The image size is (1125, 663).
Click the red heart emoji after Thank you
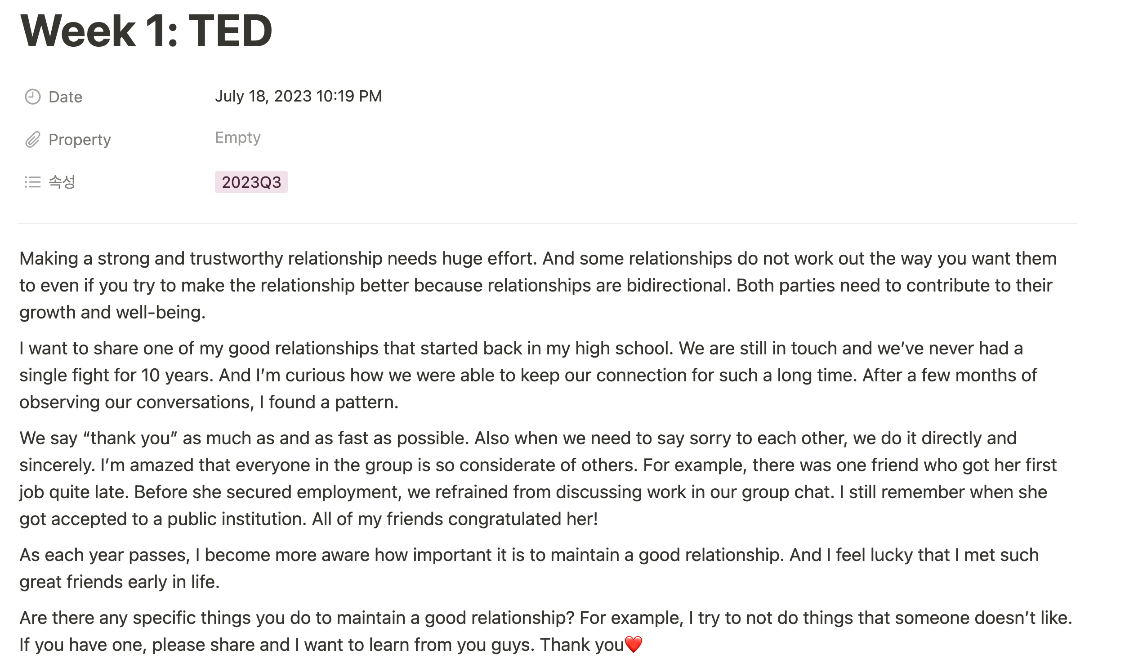click(634, 644)
